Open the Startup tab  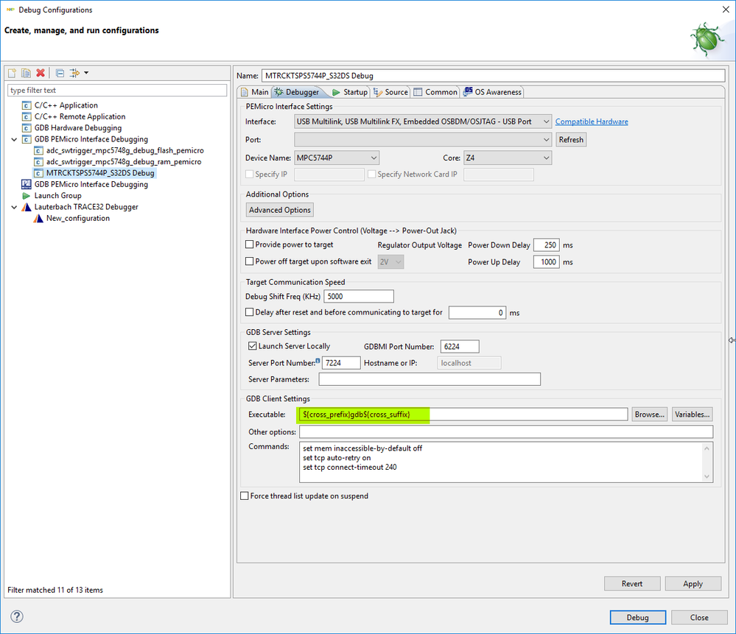tap(350, 92)
